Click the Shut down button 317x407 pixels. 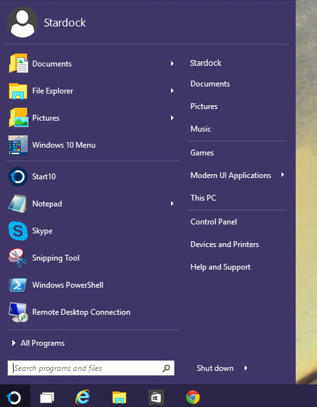(x=215, y=368)
